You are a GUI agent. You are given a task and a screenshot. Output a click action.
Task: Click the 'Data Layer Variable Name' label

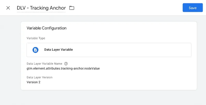(44, 64)
